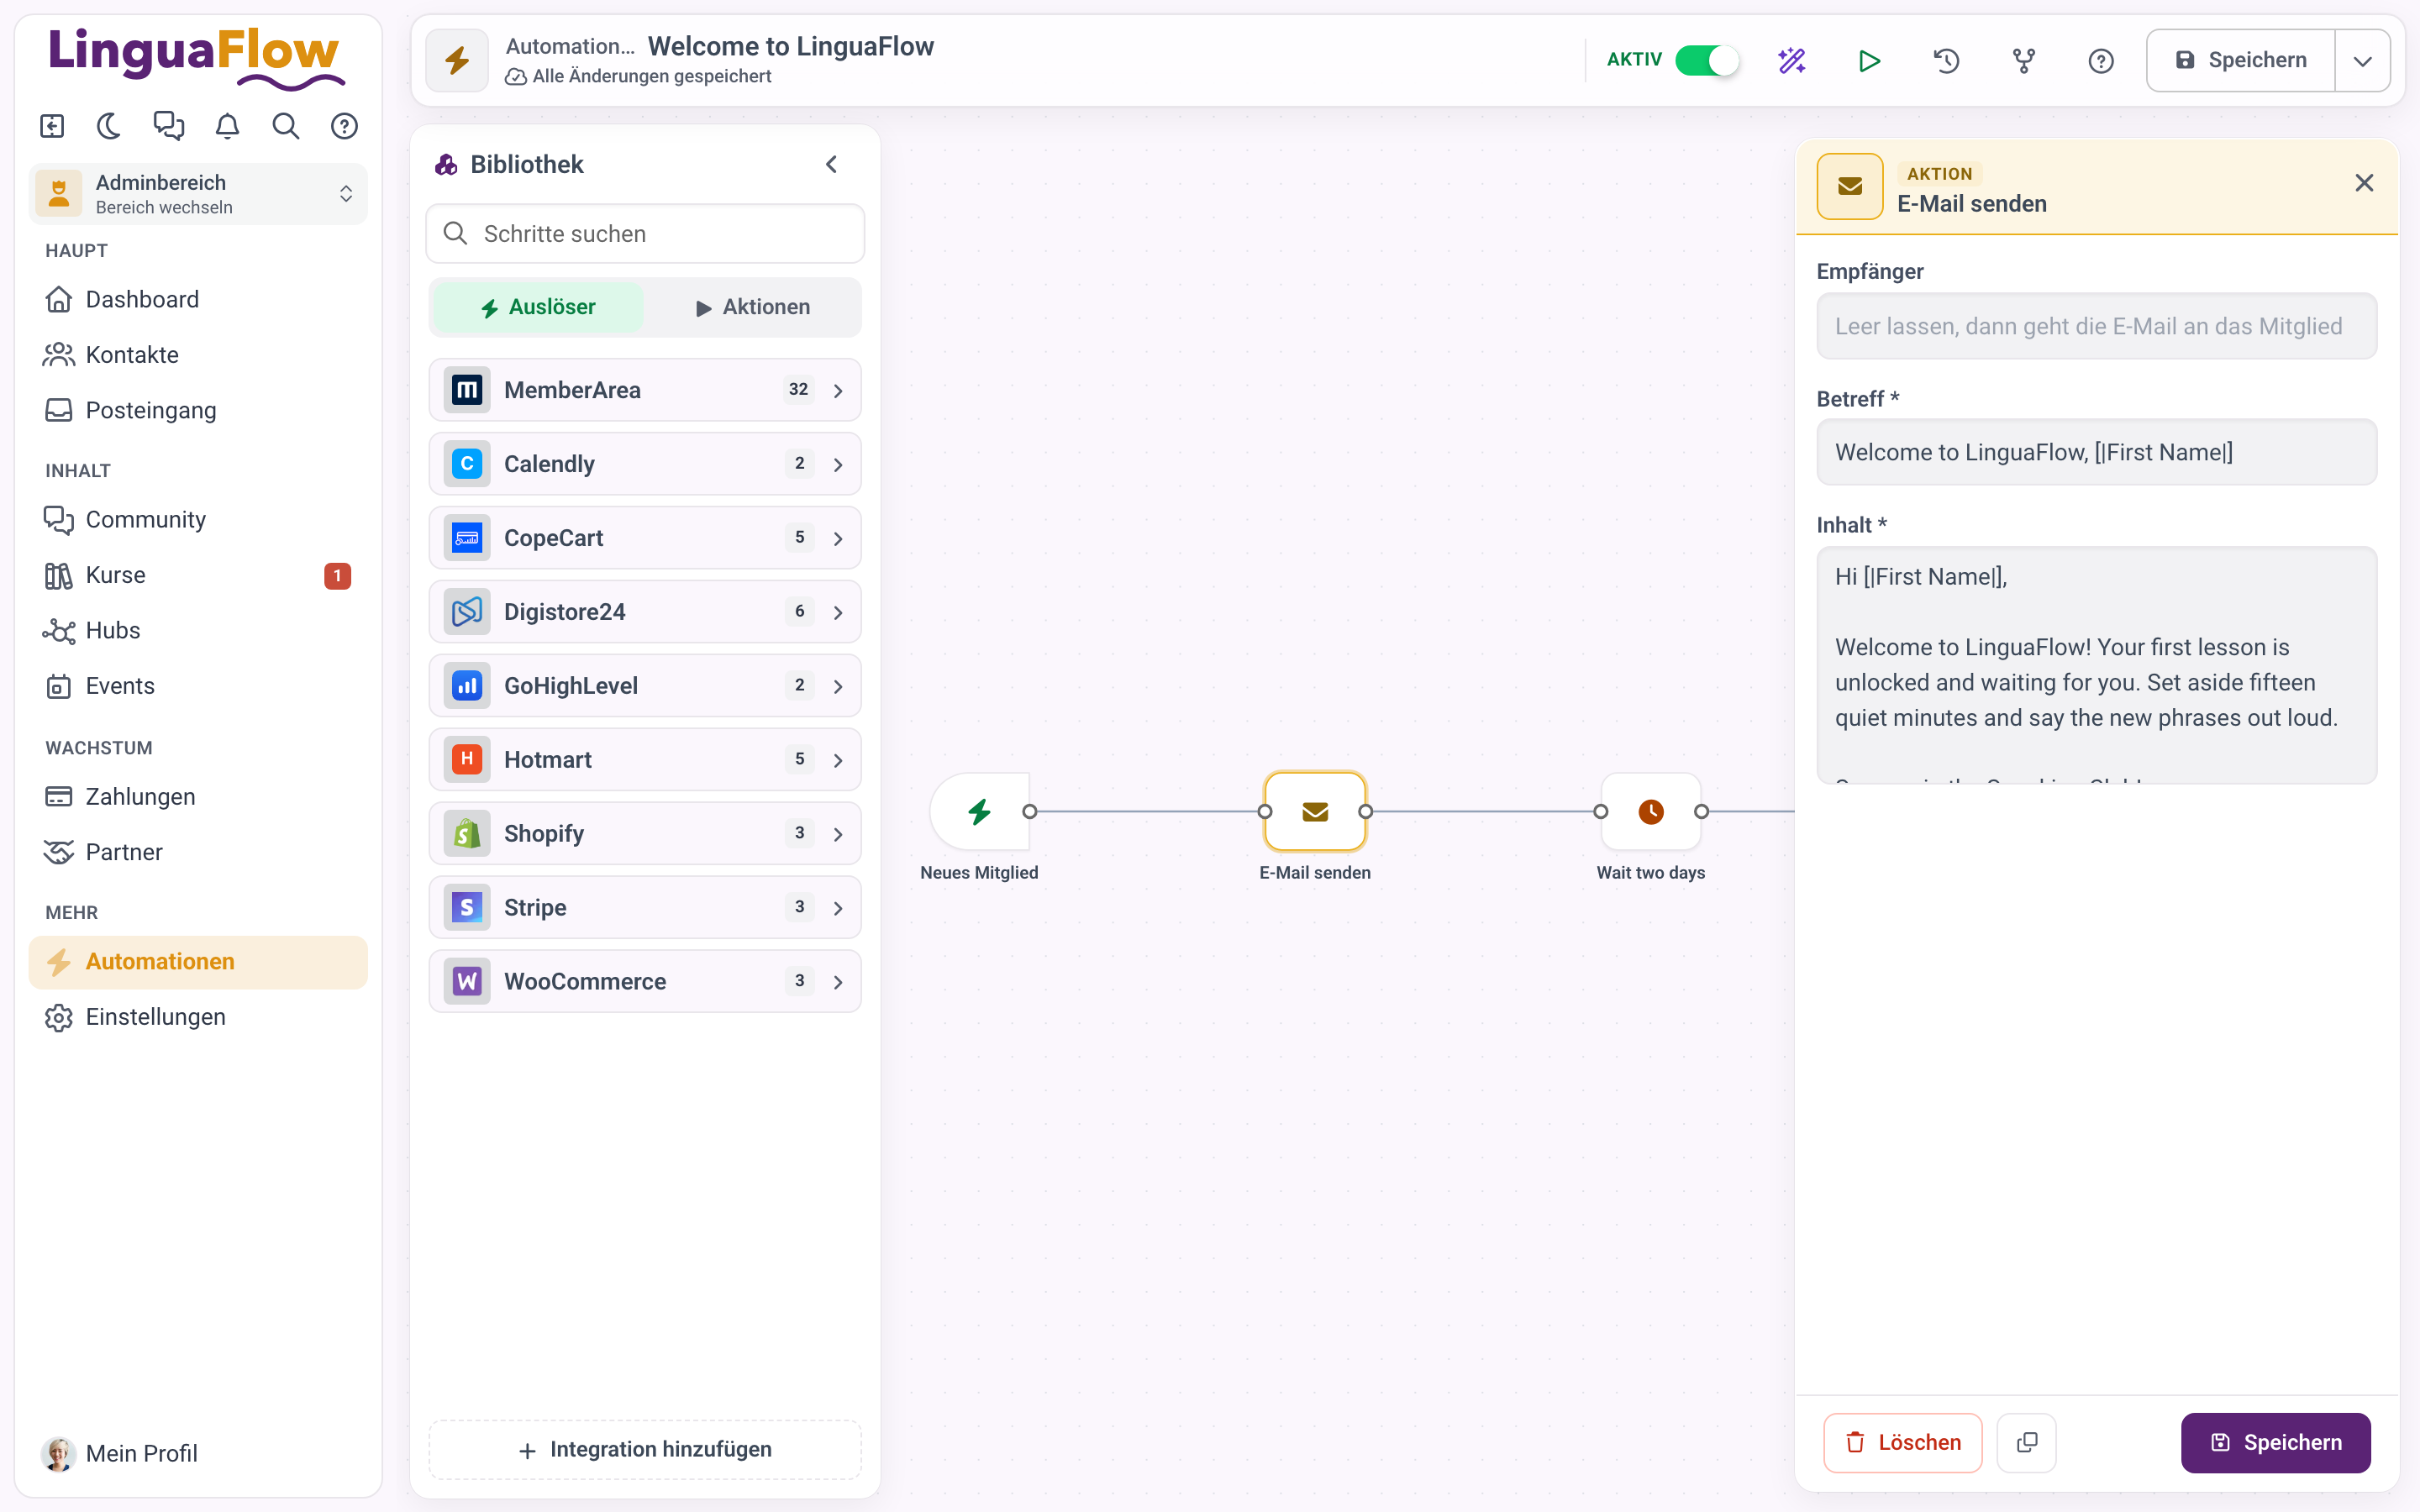Open Dashboard in the sidebar
This screenshot has width=2420, height=1512.
pos(198,299)
